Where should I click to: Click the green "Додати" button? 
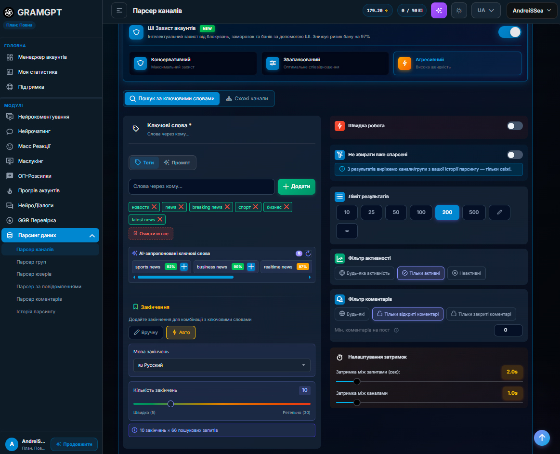point(297,187)
